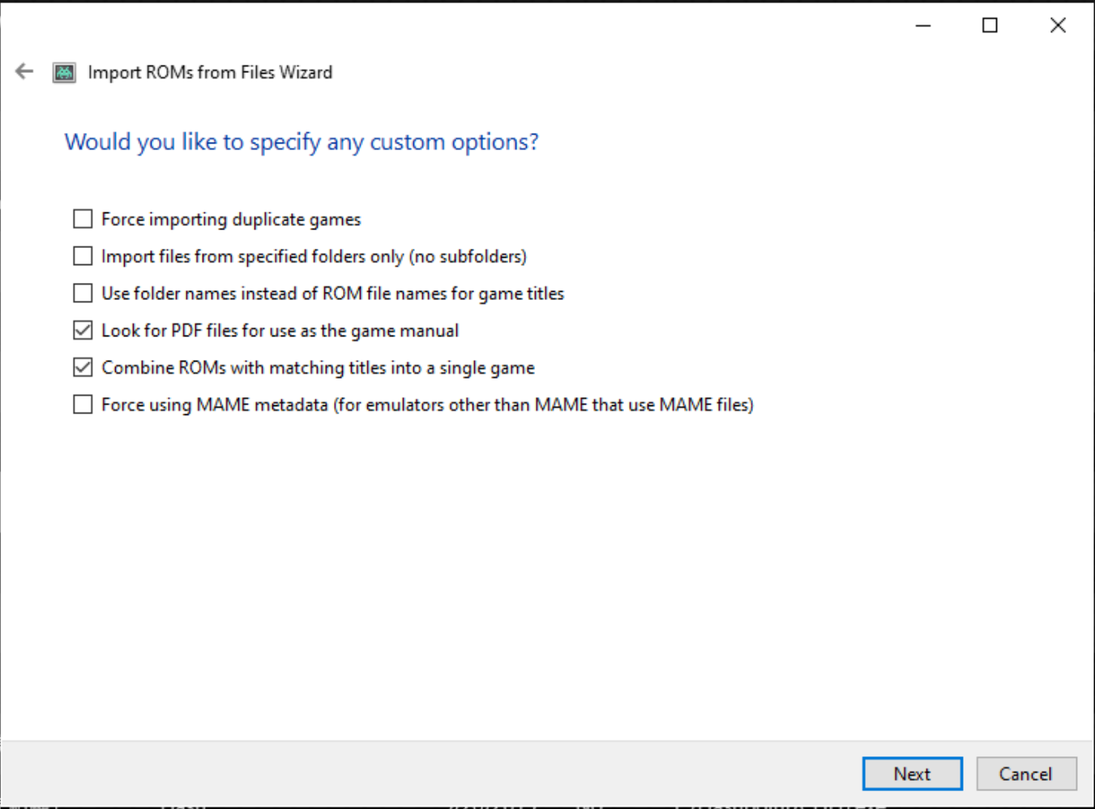Maximize the wizard window
The width and height of the screenshot is (1095, 809).
tap(990, 25)
